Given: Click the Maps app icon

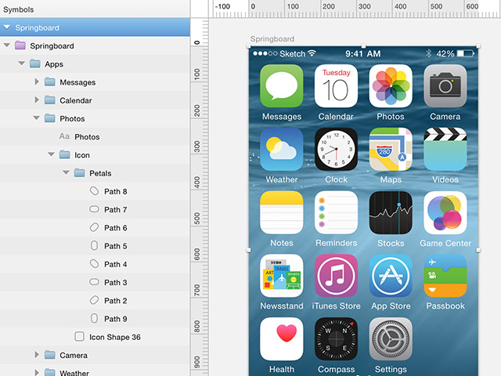Looking at the screenshot, I should click(391, 149).
